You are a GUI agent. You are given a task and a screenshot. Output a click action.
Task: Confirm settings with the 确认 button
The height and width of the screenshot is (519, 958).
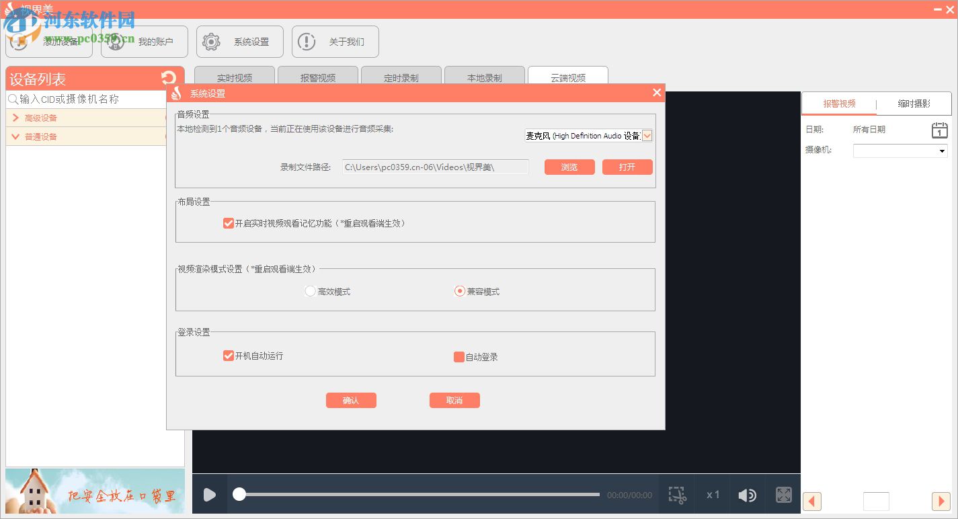pyautogui.click(x=351, y=399)
